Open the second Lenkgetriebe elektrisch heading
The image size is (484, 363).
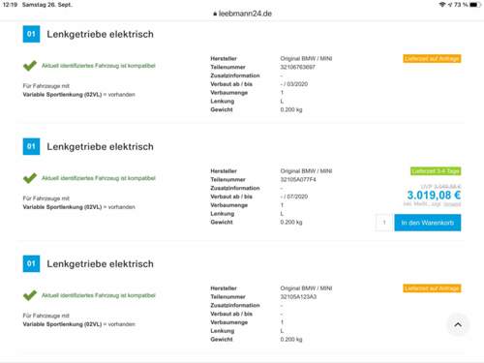[100, 147]
